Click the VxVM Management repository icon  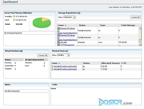tap(59, 45)
